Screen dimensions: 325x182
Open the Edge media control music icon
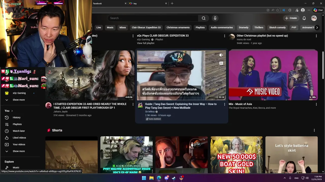[x=297, y=10]
